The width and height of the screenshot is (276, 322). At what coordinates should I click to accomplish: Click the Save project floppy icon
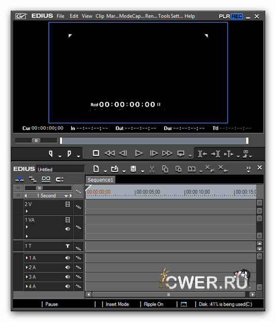pos(133,169)
